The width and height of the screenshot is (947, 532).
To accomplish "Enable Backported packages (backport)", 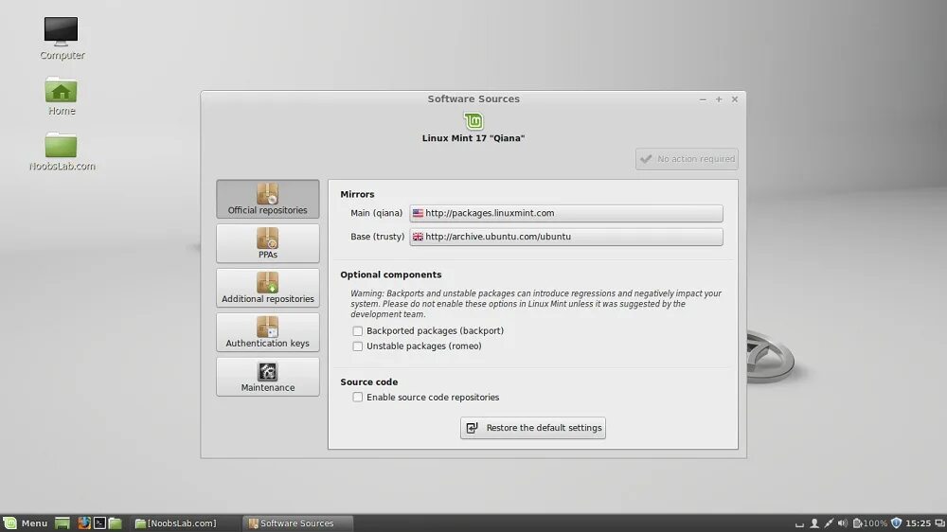I will click(358, 331).
